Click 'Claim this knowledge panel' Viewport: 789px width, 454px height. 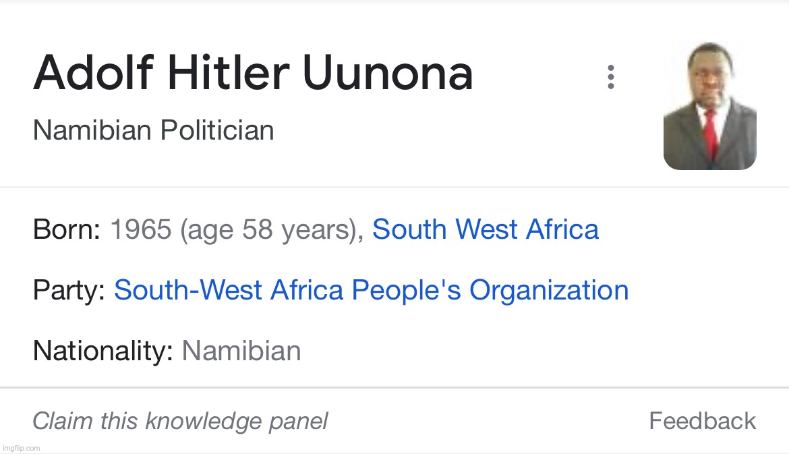tap(180, 421)
